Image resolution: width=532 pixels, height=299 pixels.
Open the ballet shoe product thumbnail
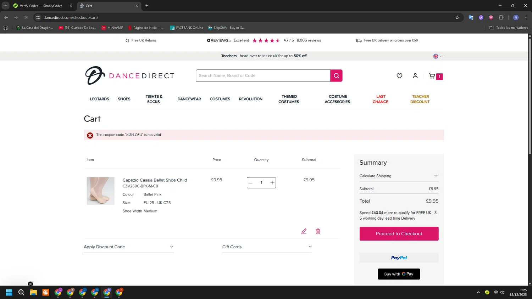(101, 191)
